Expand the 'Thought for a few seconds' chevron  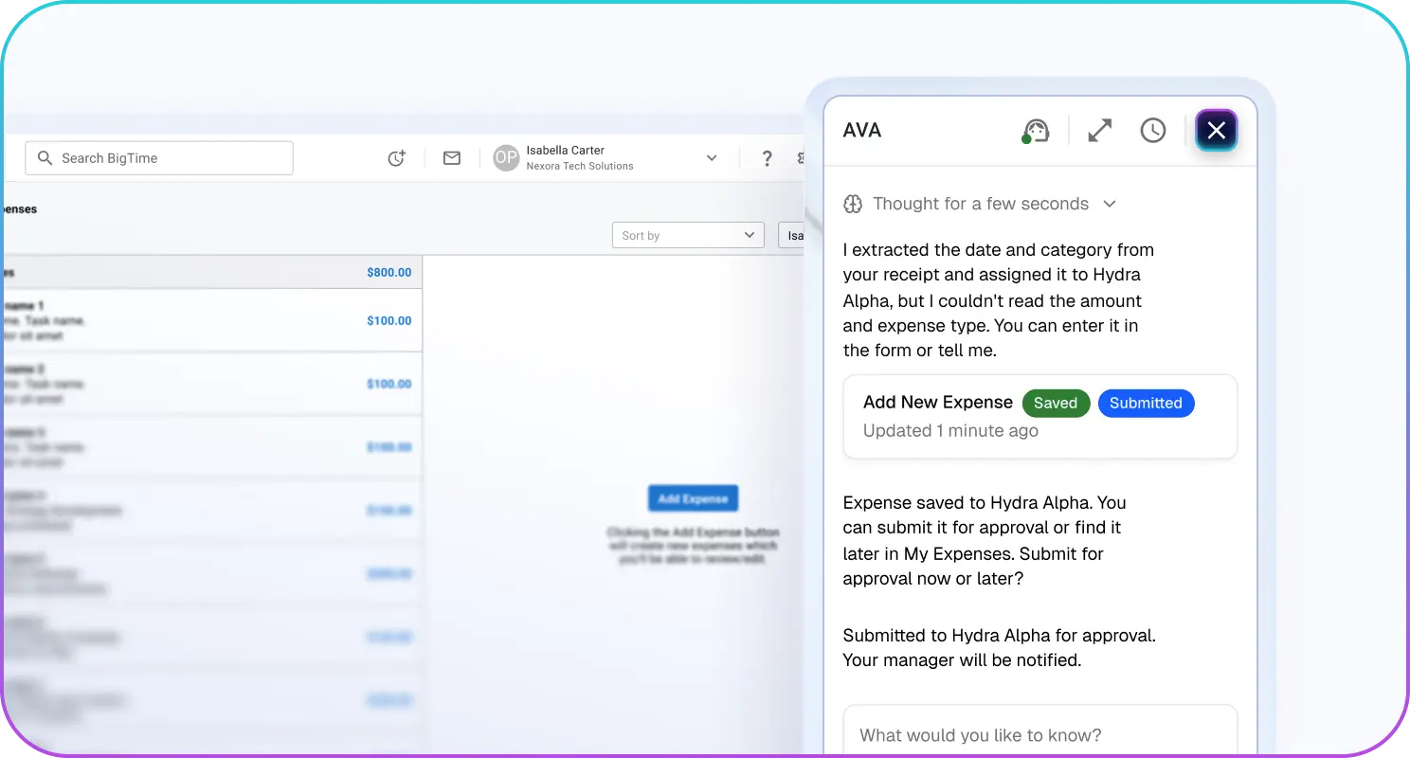1111,204
